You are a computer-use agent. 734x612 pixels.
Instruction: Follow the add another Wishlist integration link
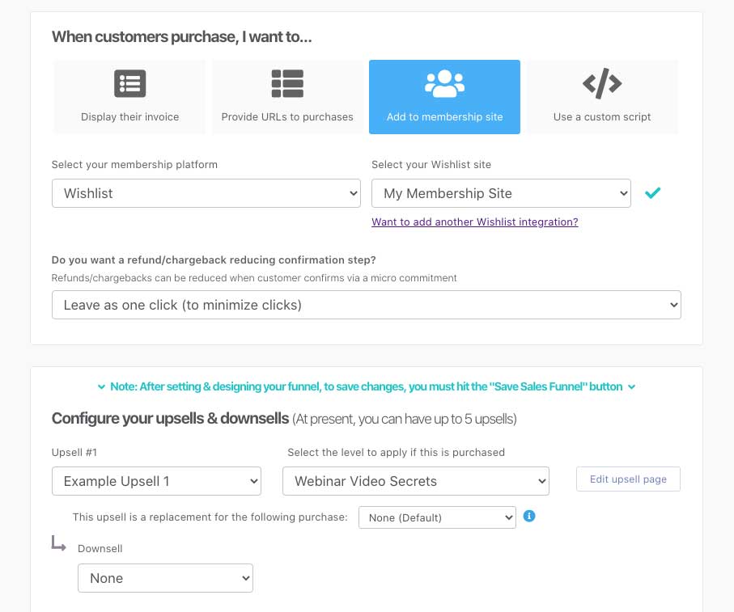click(475, 222)
